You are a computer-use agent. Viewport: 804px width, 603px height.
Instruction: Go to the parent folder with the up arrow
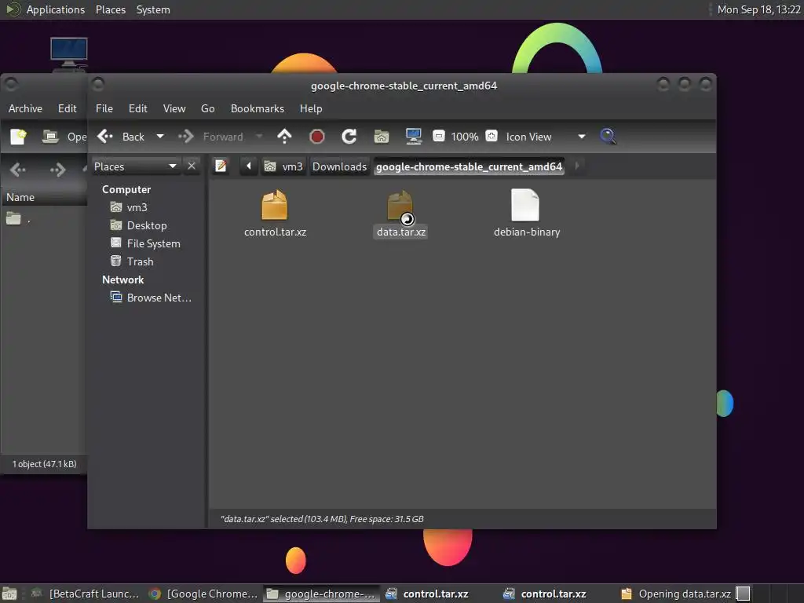pyautogui.click(x=284, y=137)
